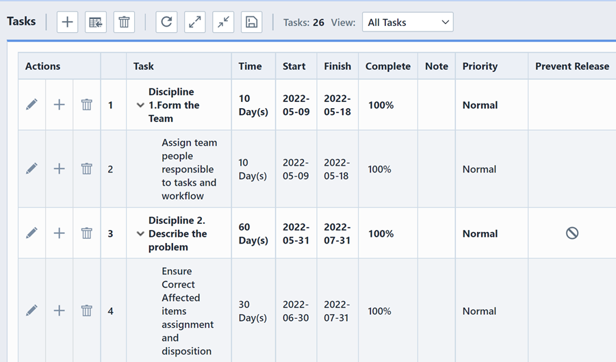Click the toolbar trash delete icon
This screenshot has height=362, width=616.
click(124, 22)
